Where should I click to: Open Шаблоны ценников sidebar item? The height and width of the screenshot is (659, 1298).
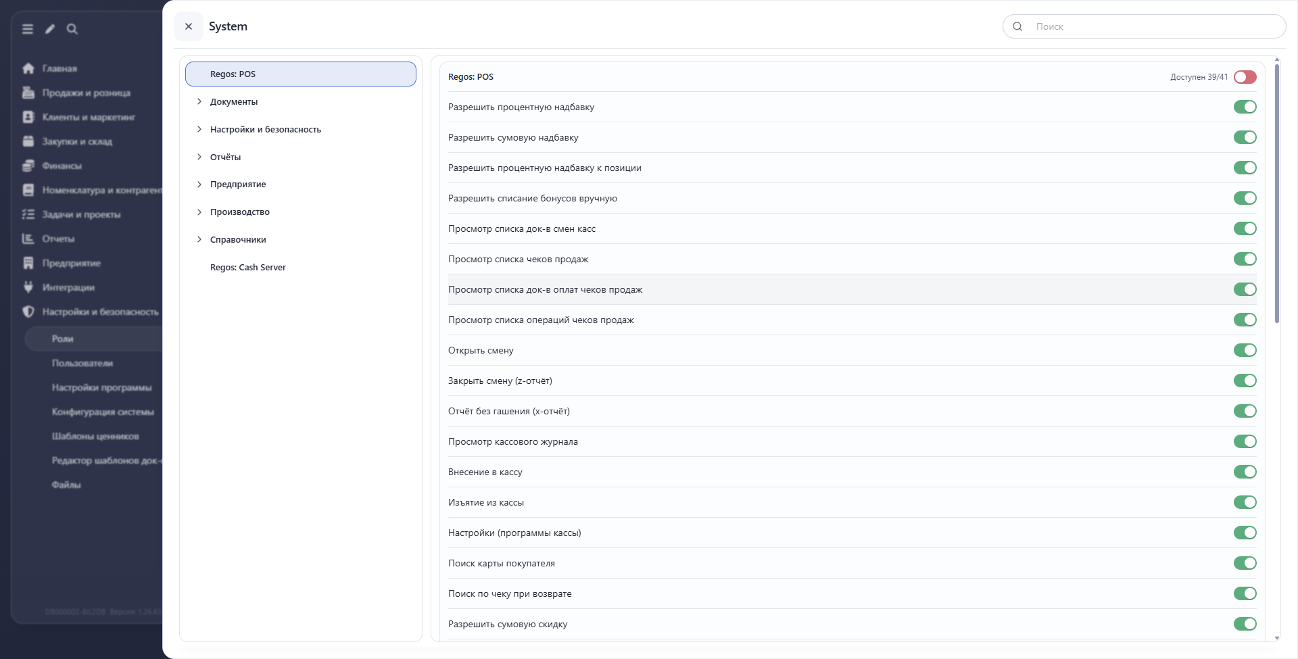click(x=95, y=436)
